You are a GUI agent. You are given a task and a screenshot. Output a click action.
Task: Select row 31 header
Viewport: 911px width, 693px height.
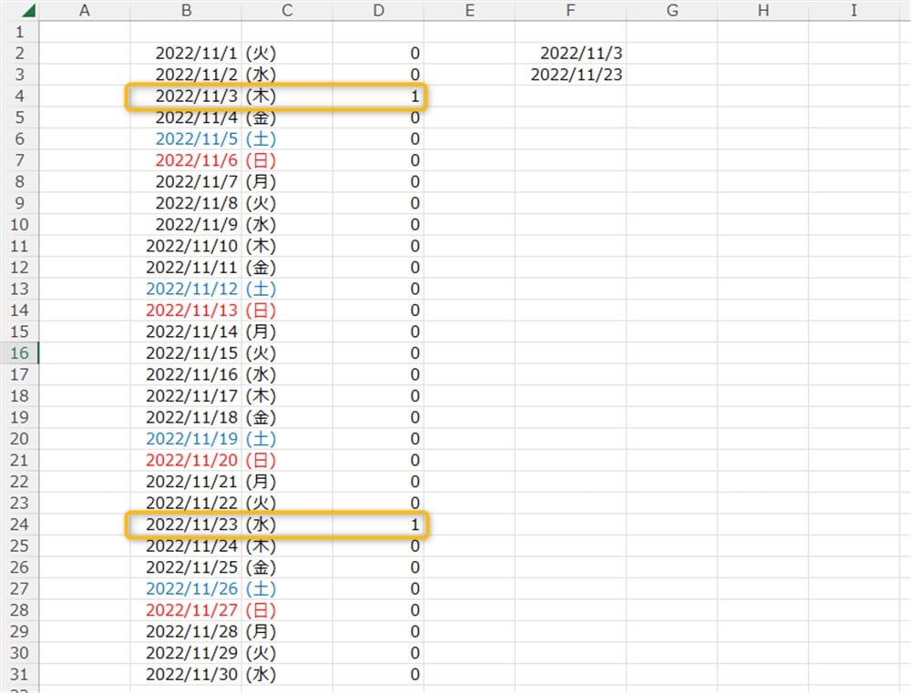pyautogui.click(x=19, y=674)
